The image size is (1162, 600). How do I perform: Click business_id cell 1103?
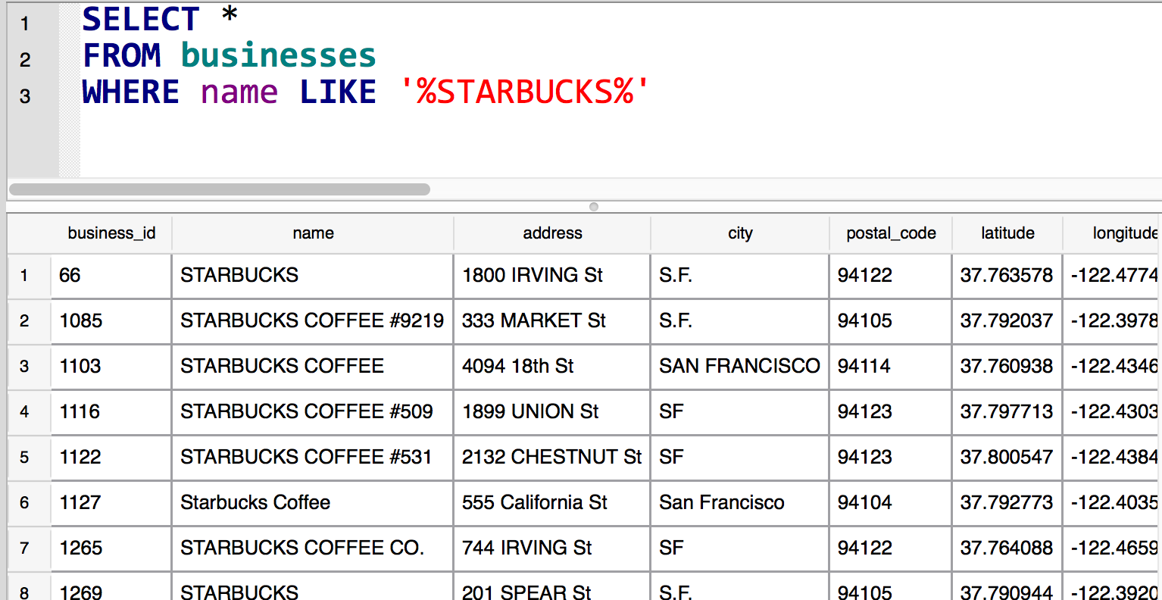(x=111, y=367)
